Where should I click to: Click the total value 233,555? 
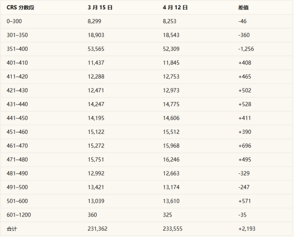[x=173, y=229]
